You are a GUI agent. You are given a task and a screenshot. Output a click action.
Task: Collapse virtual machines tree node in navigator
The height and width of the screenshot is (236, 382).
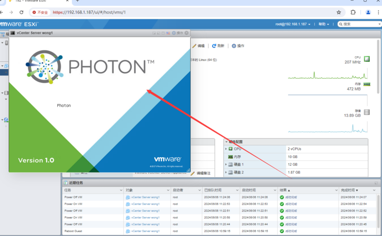click(2, 66)
